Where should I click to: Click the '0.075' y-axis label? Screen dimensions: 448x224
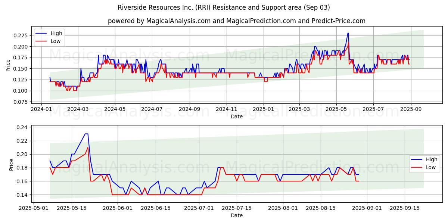[20, 102]
